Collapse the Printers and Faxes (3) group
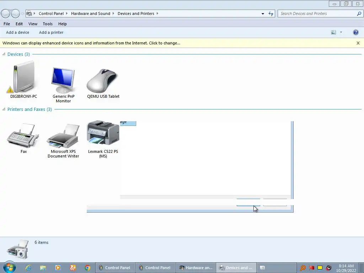 (4, 109)
